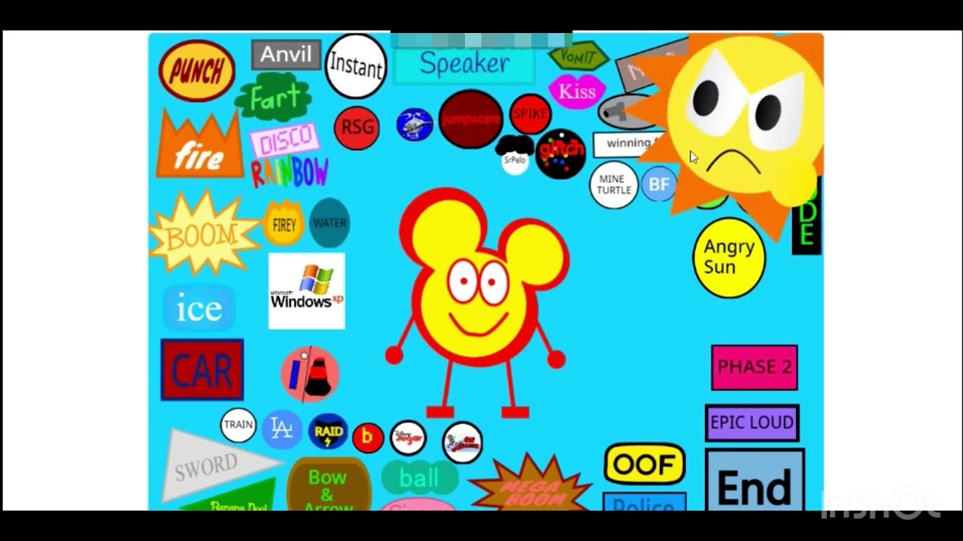
Task: Click the multicolored RAINBOW text
Action: [x=290, y=173]
